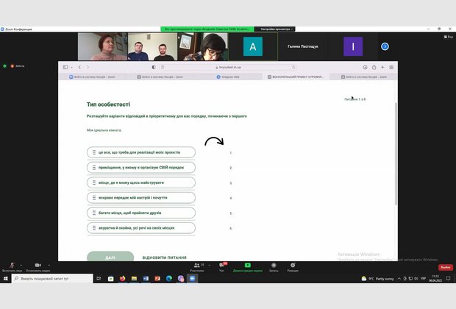Click the browser address bar
The height and width of the screenshot is (309, 456).
(228, 67)
